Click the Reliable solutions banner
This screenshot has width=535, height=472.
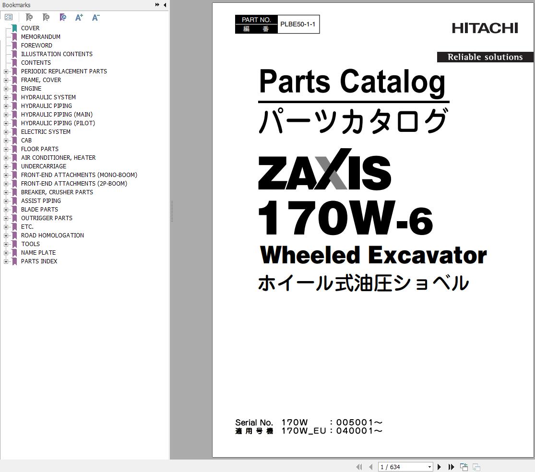coord(485,57)
